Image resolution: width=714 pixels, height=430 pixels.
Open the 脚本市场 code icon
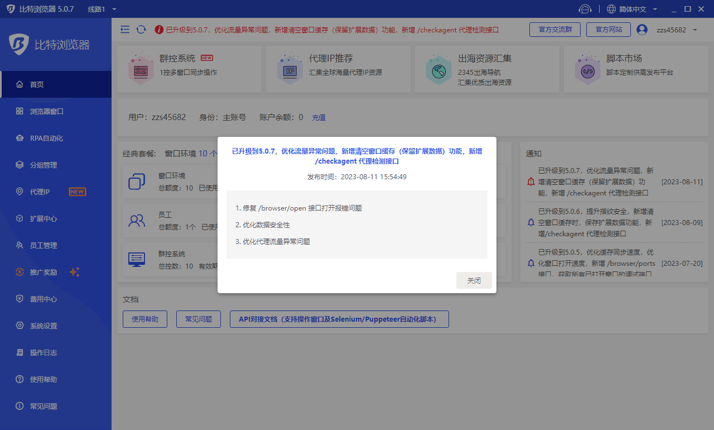pos(587,69)
